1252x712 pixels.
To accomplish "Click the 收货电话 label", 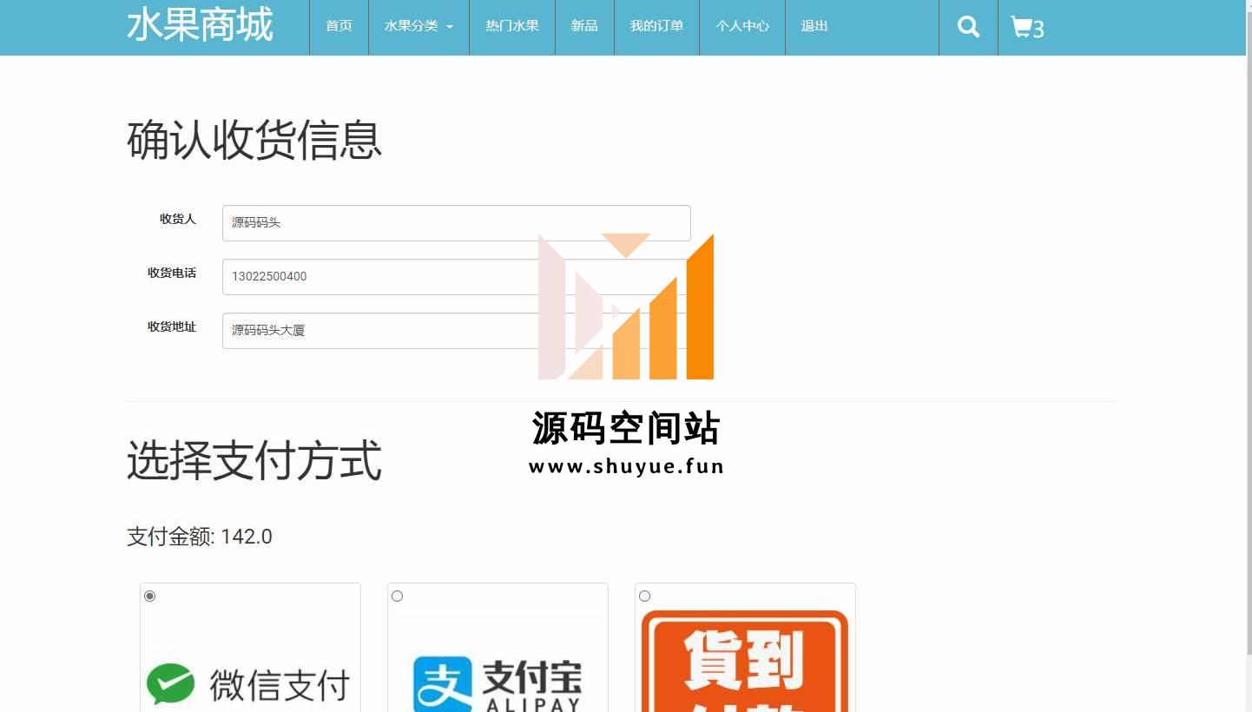I will (172, 273).
